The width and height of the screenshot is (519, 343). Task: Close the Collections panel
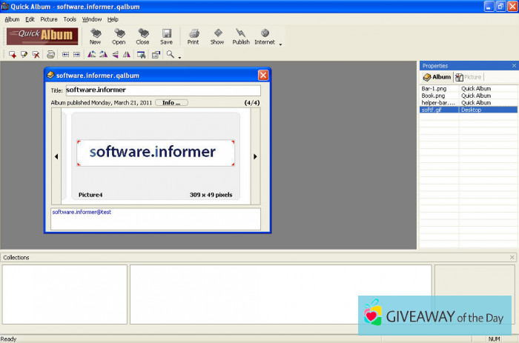coord(512,258)
